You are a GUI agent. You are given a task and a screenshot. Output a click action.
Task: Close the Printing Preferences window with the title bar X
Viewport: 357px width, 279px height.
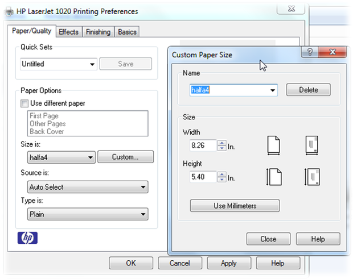[291, 9]
